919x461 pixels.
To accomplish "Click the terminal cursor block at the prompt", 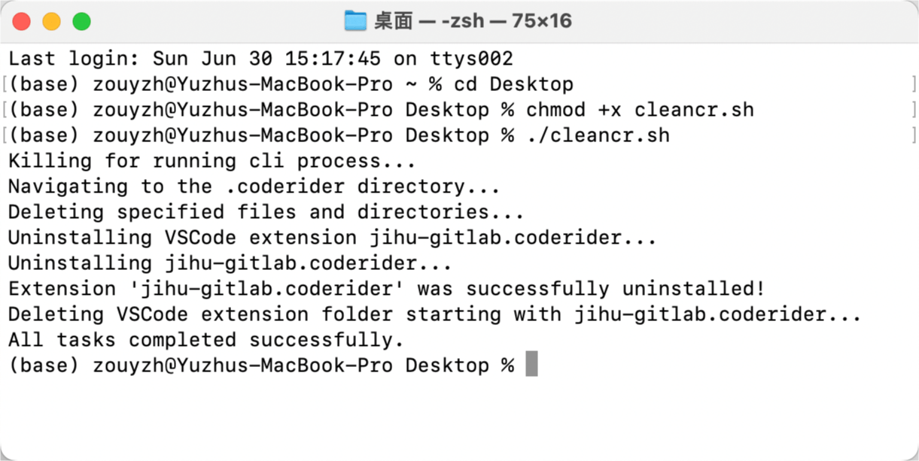I will (x=531, y=365).
